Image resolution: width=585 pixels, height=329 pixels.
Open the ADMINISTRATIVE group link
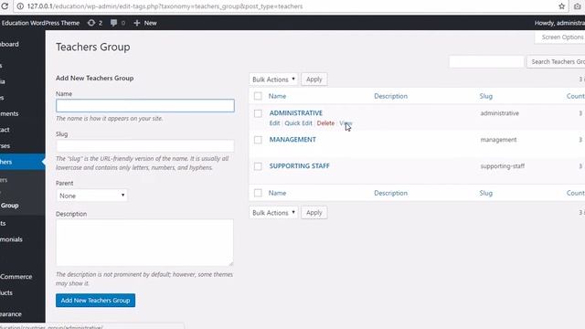(x=296, y=112)
